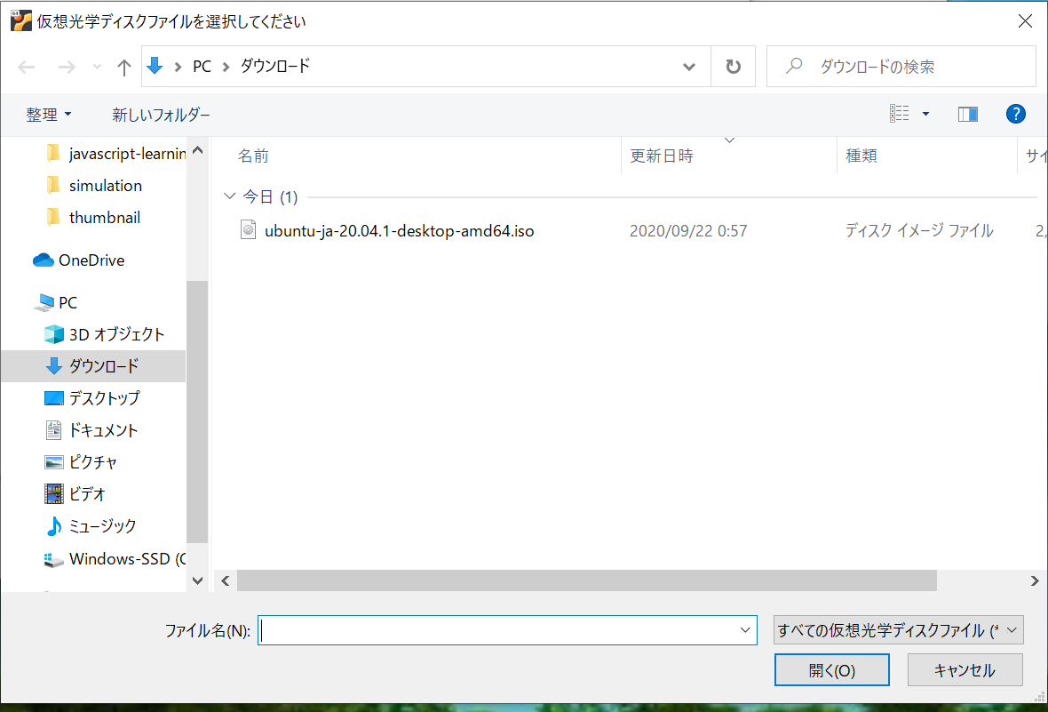
Task: Click the ディスク イメージ ファイル type cell
Action: (919, 231)
